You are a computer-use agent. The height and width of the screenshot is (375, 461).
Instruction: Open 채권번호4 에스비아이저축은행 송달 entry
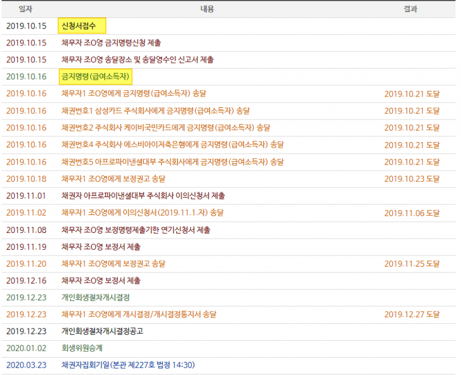point(173,144)
